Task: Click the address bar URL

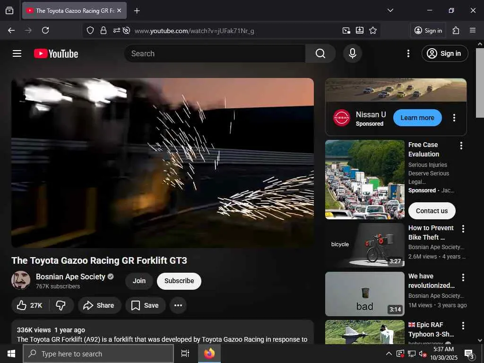Action: [194, 31]
